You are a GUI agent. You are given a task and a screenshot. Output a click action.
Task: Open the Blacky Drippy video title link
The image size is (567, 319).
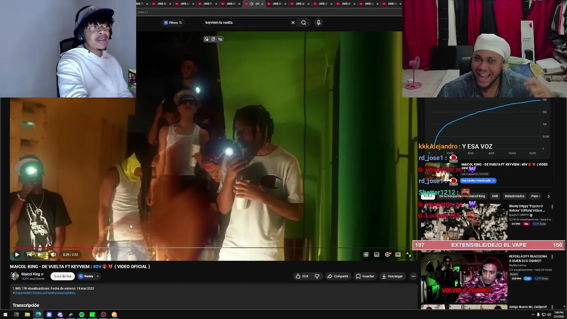[528, 208]
